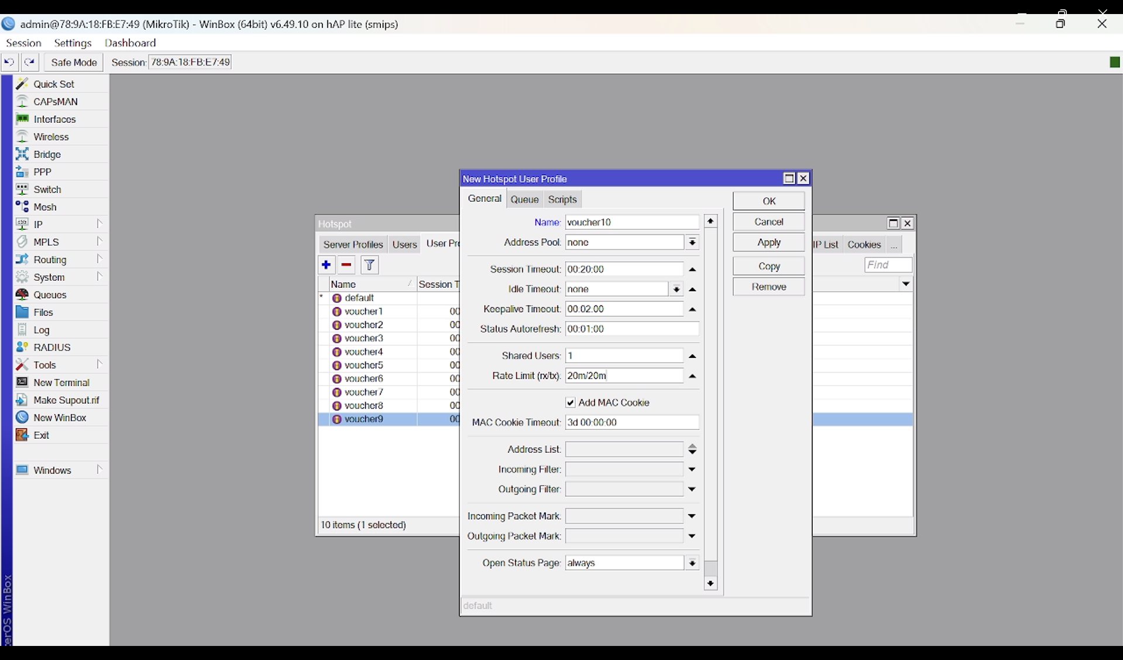The image size is (1123, 660).
Task: Toggle the Add MAC Cookie checkbox
Action: 571,403
